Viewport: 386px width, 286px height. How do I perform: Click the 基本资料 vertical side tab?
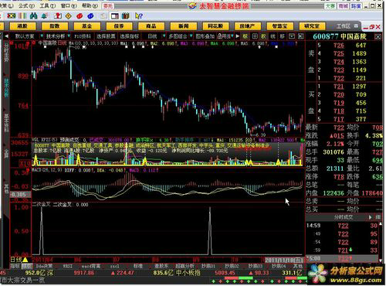click(x=6, y=123)
